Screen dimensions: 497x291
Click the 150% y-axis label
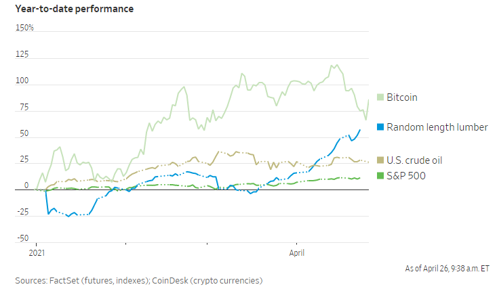[24, 28]
